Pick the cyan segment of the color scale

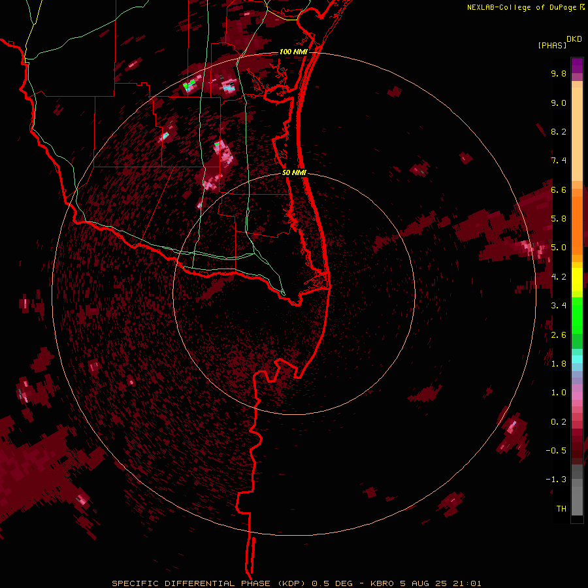(577, 359)
